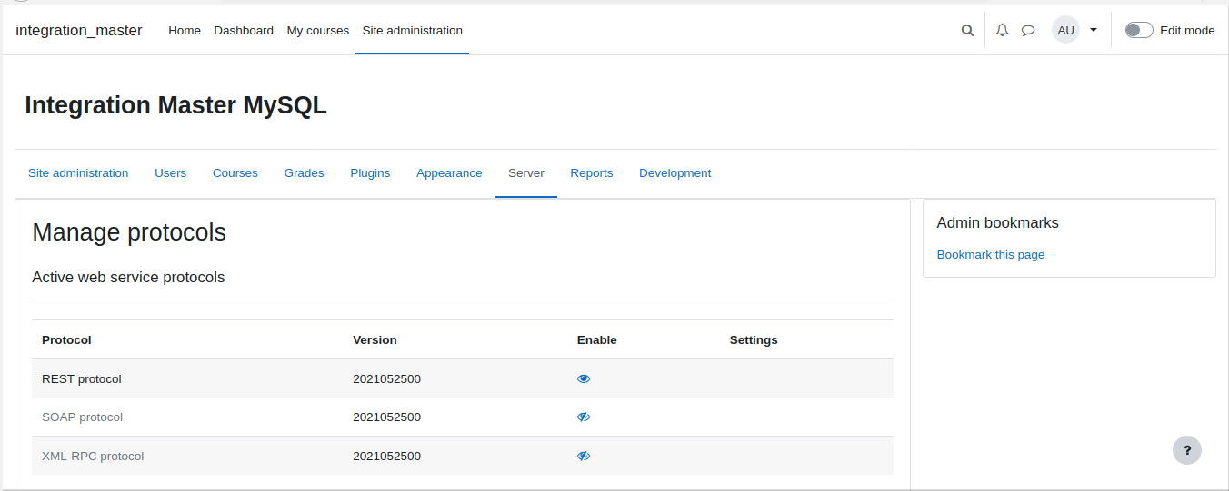The height and width of the screenshot is (491, 1229).
Task: Expand the user menu dropdown arrow
Action: (x=1094, y=30)
